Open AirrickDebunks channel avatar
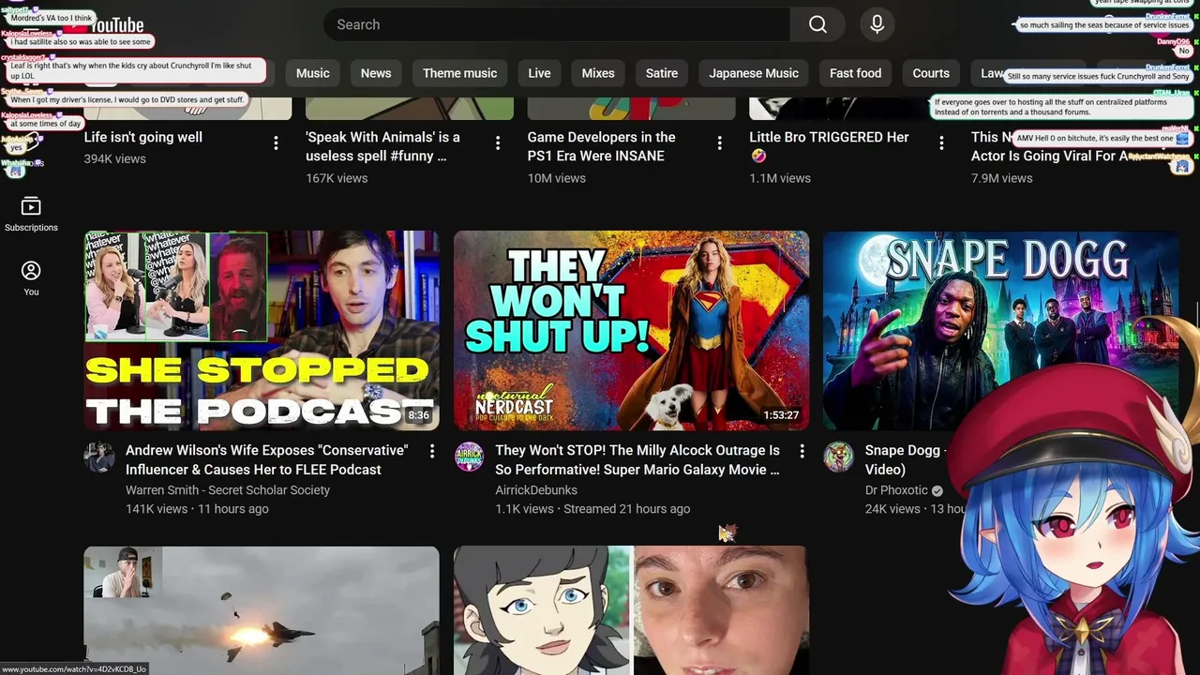 pyautogui.click(x=470, y=457)
